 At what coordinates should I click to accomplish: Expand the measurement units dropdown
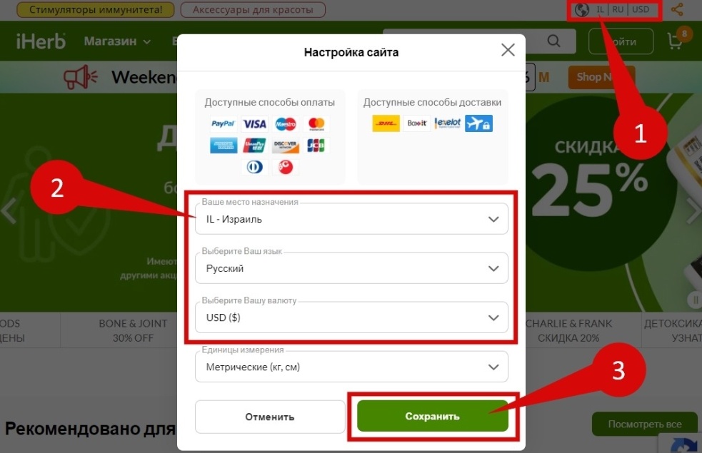click(x=351, y=367)
